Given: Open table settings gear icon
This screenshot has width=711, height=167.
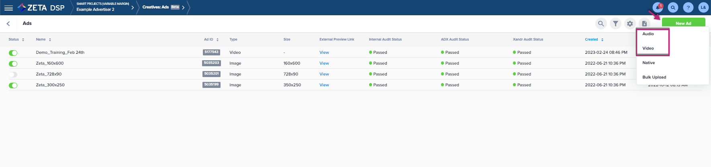Looking at the screenshot, I should point(630,24).
